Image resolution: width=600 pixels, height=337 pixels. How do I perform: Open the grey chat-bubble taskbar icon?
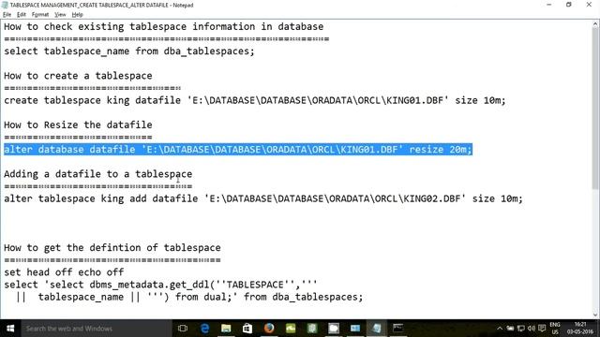(334, 329)
